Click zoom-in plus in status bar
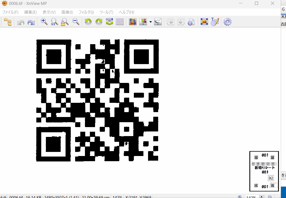The height and width of the screenshot is (198, 286). [x=240, y=197]
